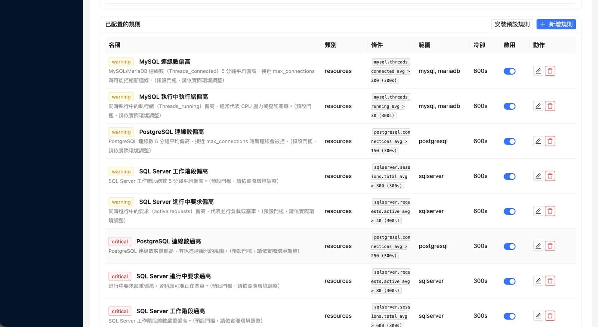The height and width of the screenshot is (327, 598).
Task: Edit the SQL Server 工作階段過高 rule
Action: (538, 316)
